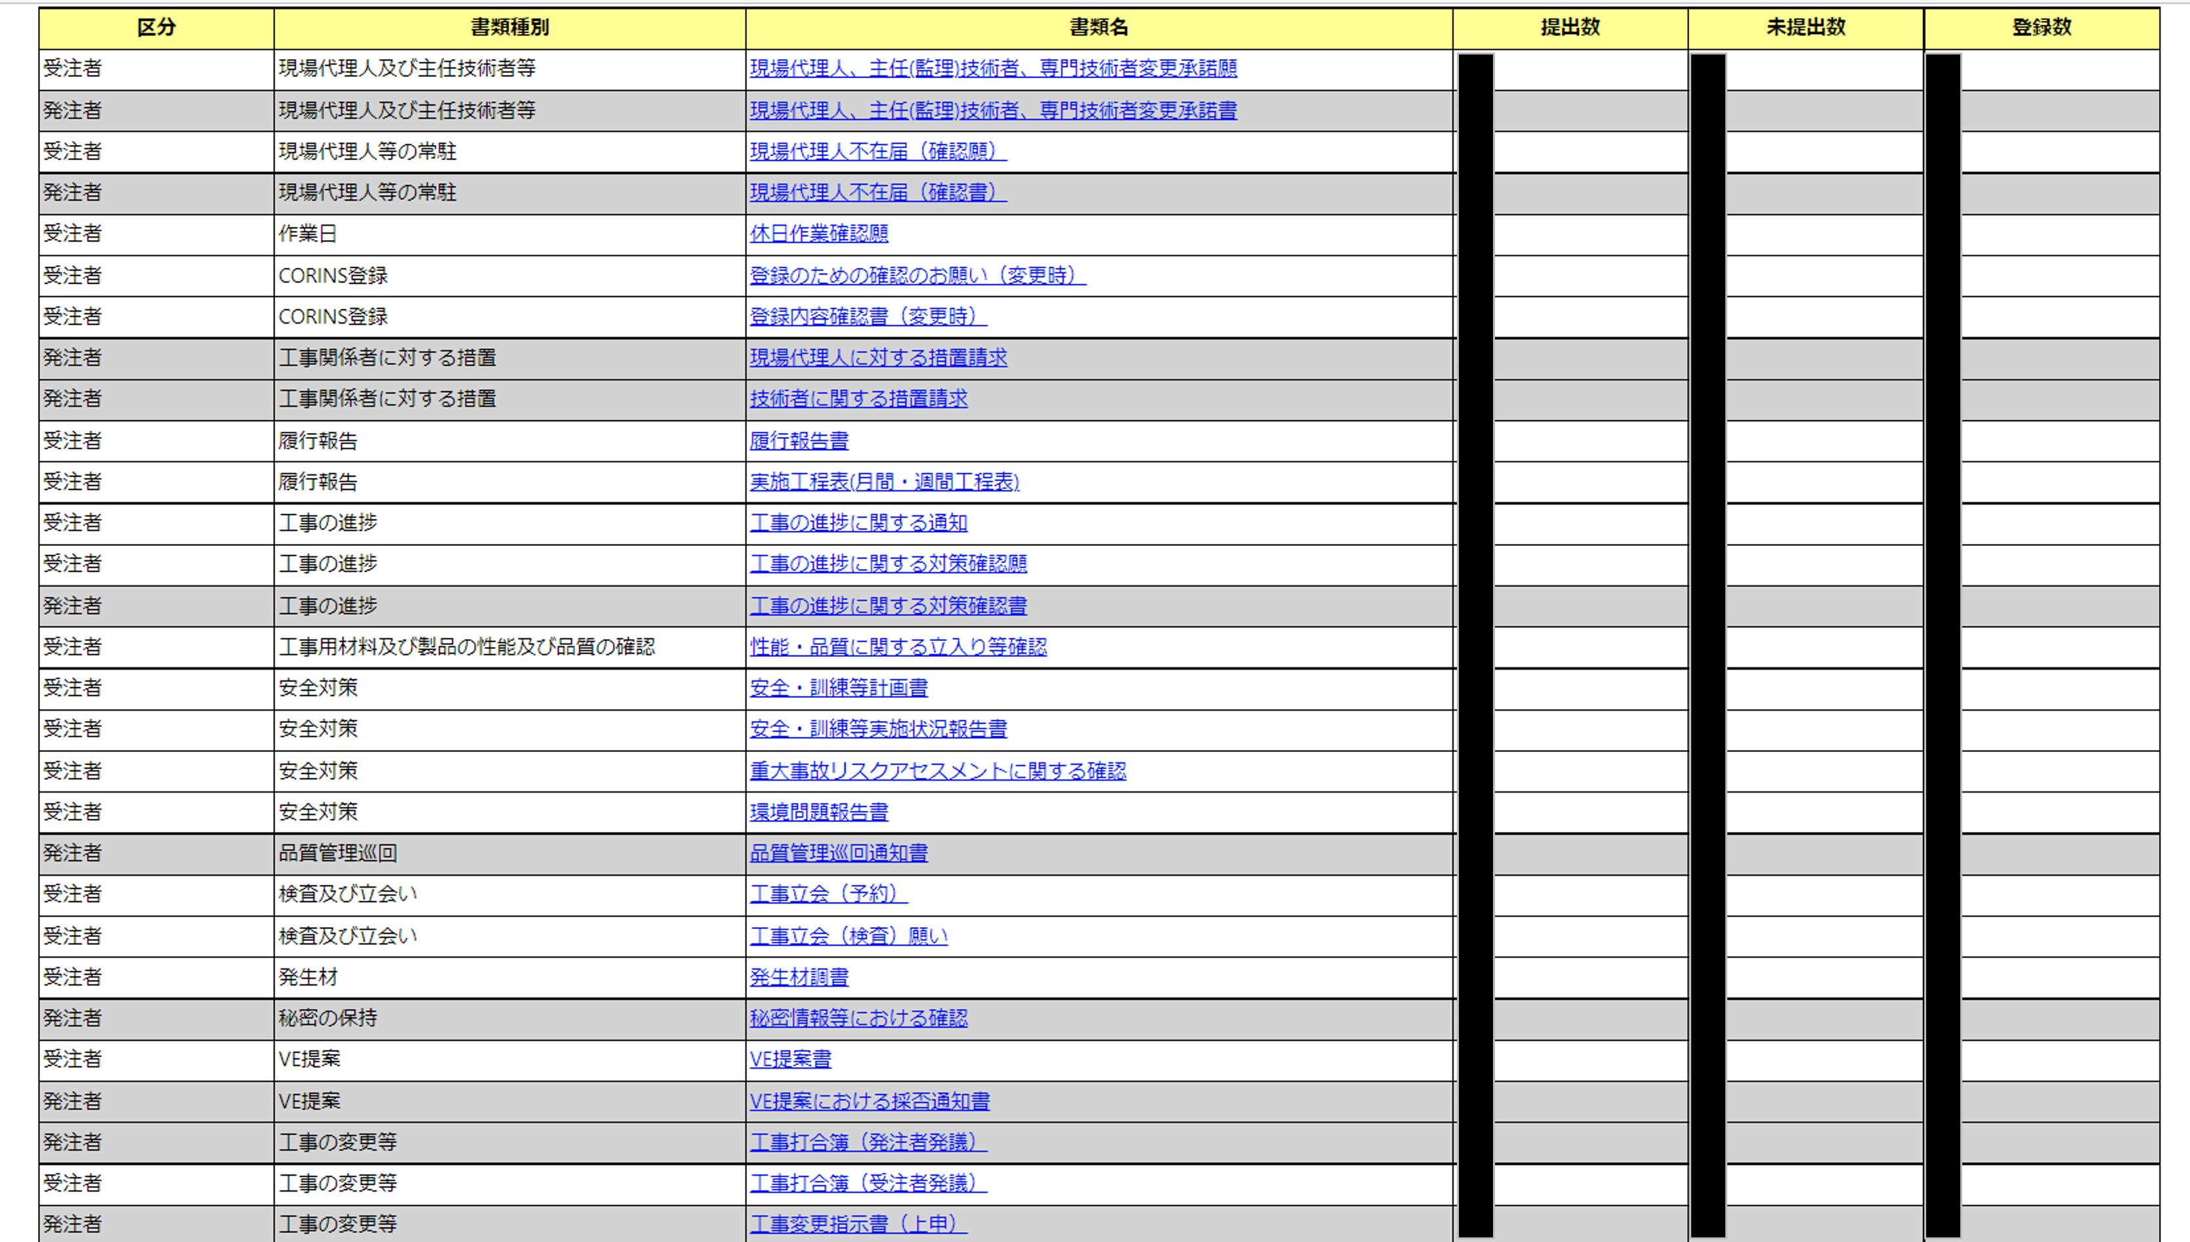2190x1242 pixels.
Task: Click 工事立会（検査）願い link
Action: (849, 936)
